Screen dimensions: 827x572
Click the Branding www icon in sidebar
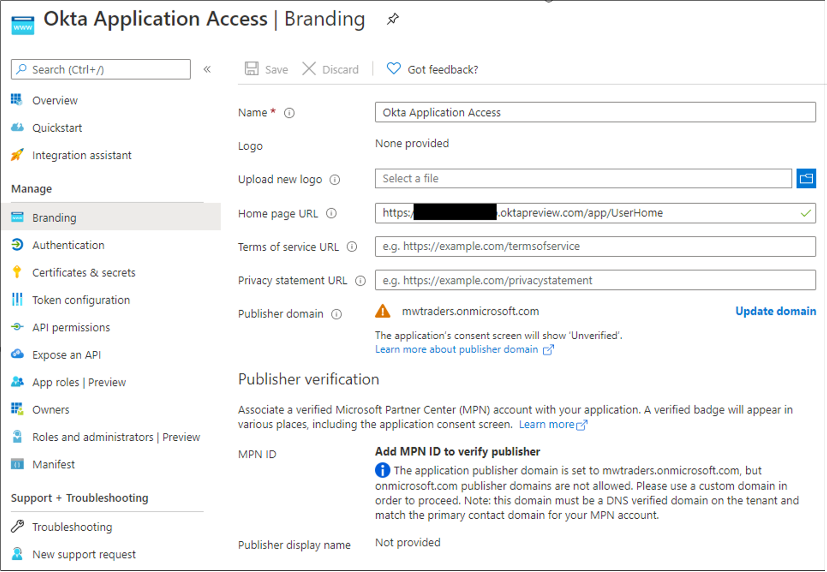click(x=17, y=217)
